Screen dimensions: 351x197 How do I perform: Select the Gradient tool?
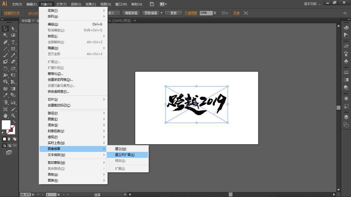[13, 89]
